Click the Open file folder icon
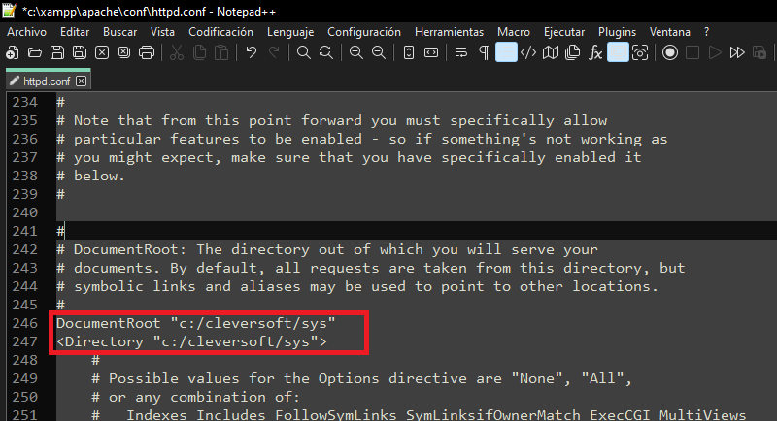 [x=35, y=52]
